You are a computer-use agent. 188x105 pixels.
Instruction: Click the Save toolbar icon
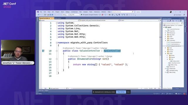point(50,15)
